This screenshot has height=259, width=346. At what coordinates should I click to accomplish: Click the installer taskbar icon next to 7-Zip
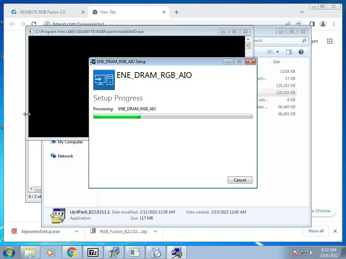tap(114, 252)
